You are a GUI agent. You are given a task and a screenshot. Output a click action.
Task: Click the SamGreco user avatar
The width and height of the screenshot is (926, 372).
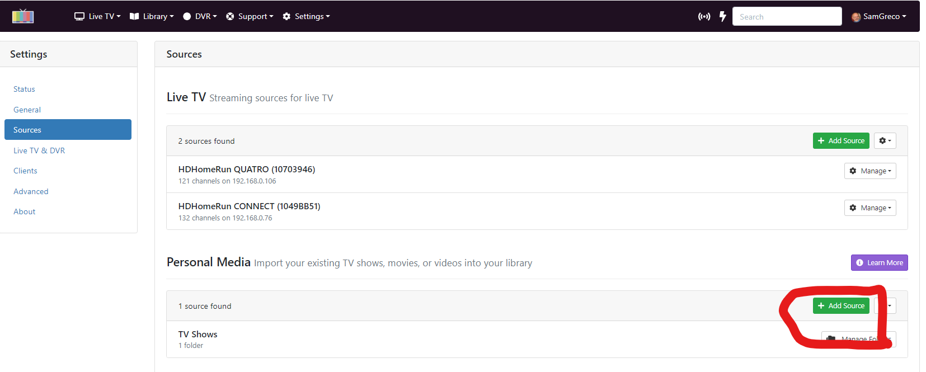coord(856,17)
